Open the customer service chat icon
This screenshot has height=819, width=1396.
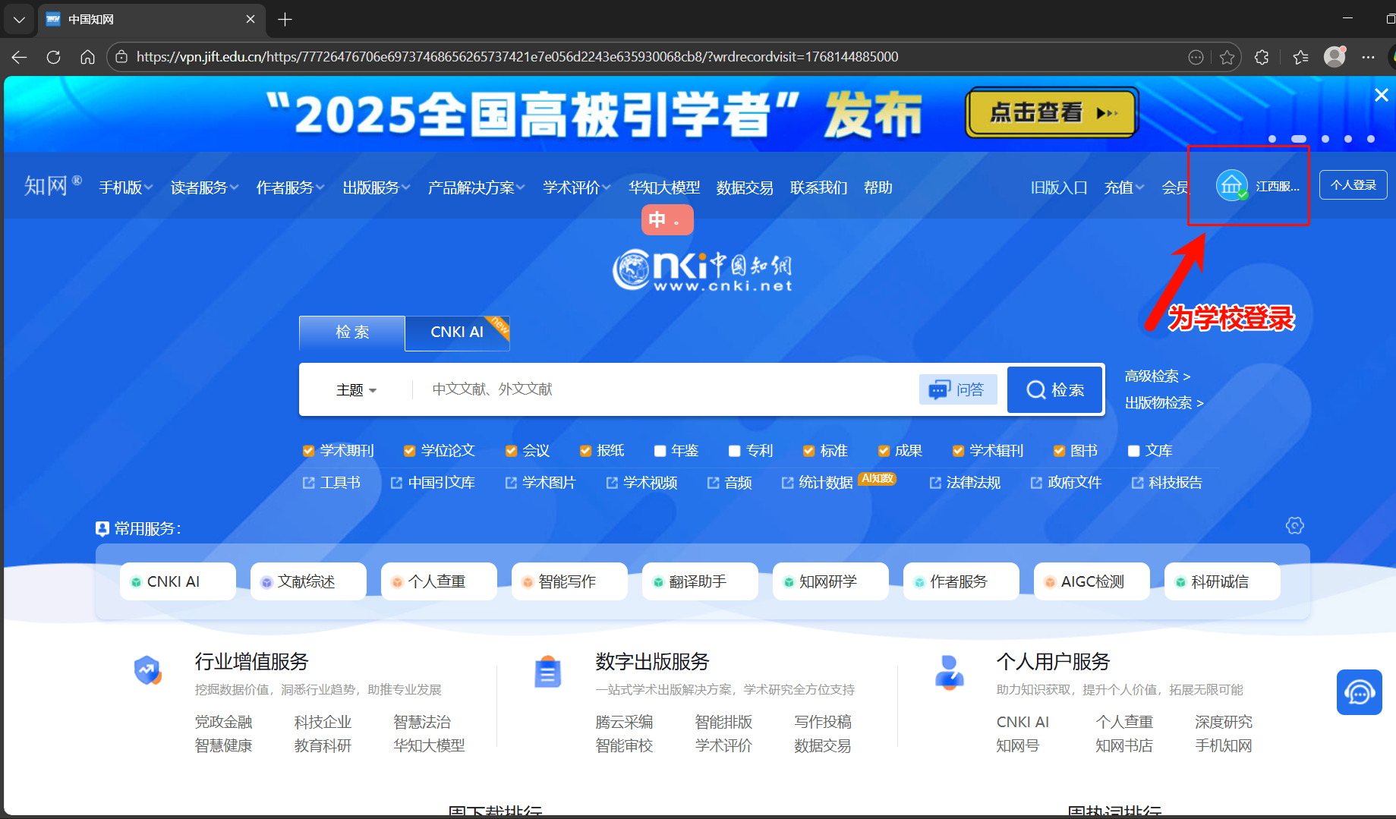tap(1359, 691)
